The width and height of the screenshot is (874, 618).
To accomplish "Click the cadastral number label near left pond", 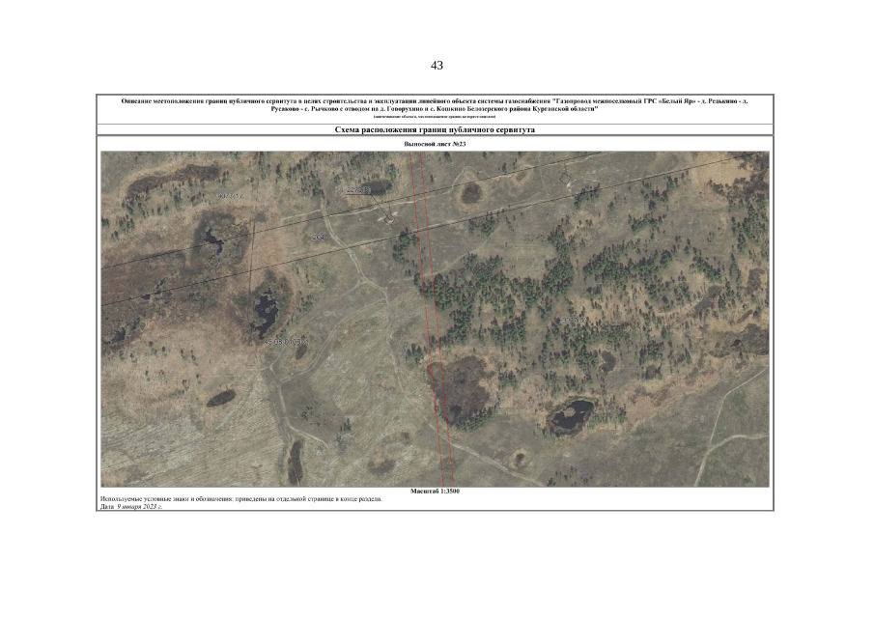I will point(286,342).
